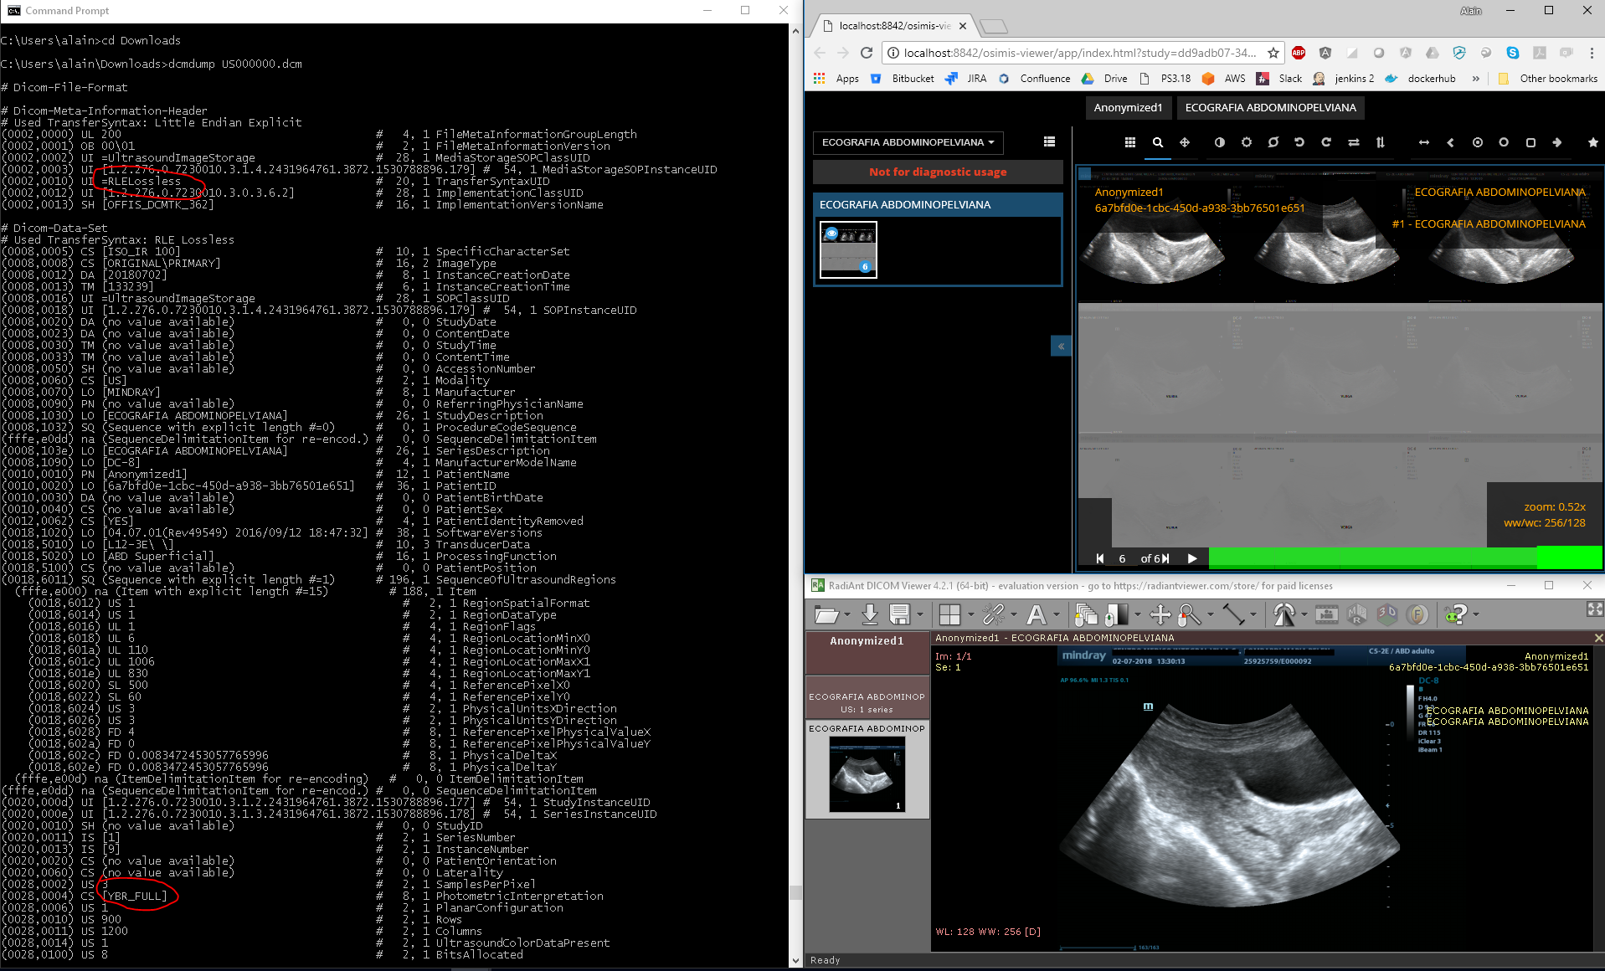
Task: Toggle the series list view icon
Action: pyautogui.click(x=1049, y=142)
